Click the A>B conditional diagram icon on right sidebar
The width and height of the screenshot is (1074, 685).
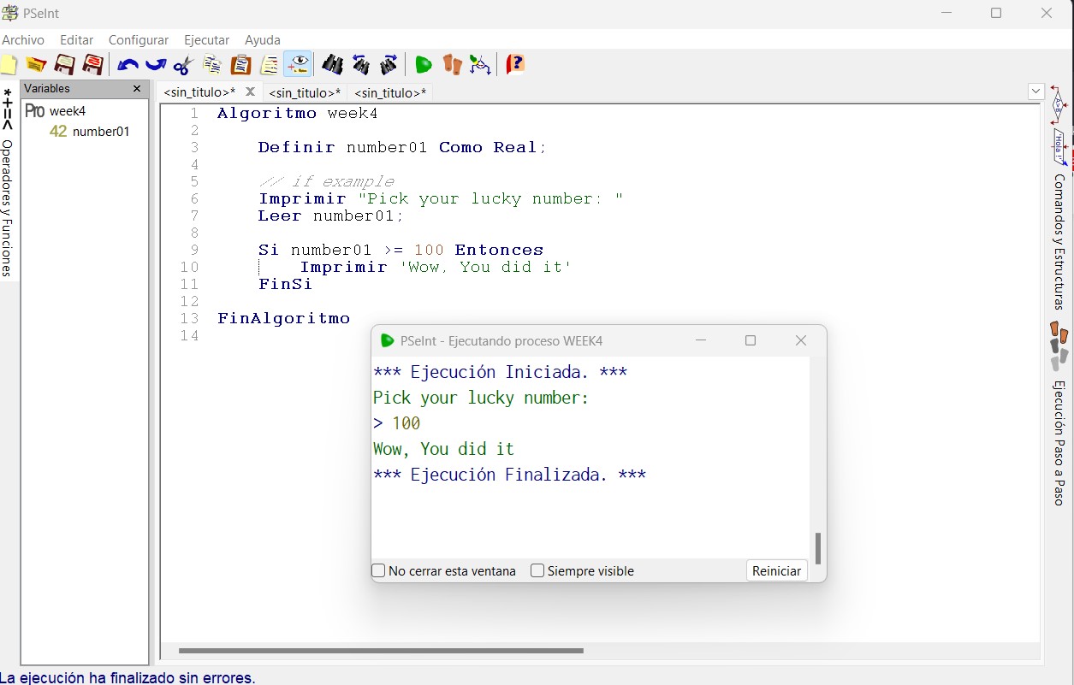[x=1058, y=104]
